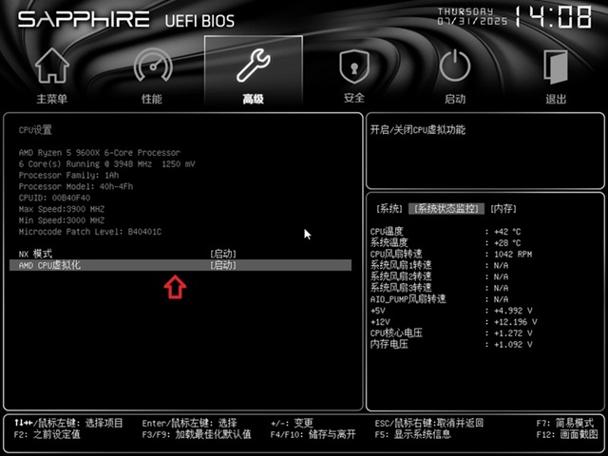Click the Processor Family: 1Ah line
This screenshot has width=608, height=456.
pos(69,175)
